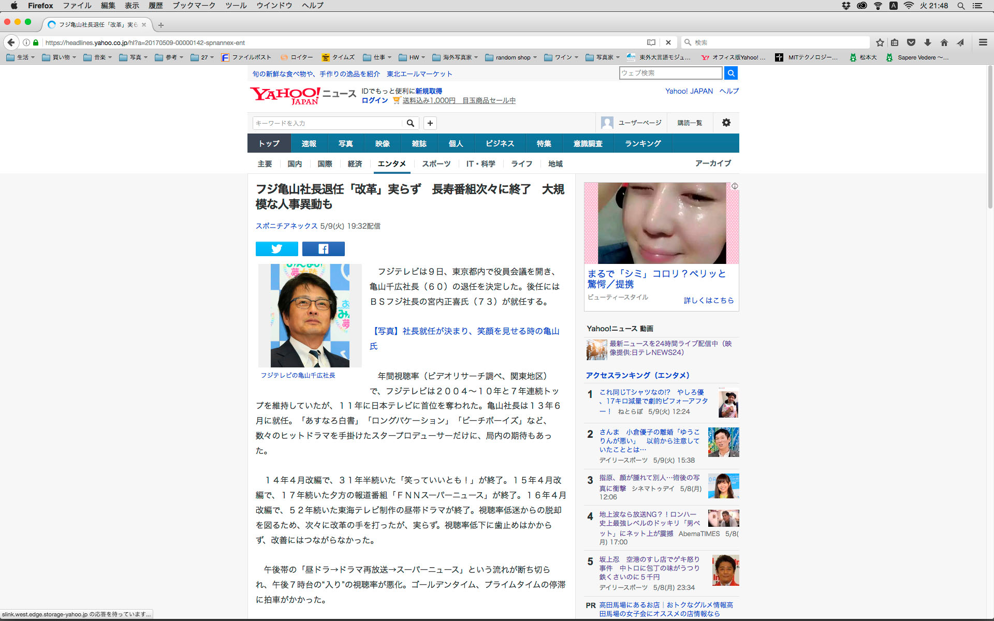Expand the 生活 bookmarks folder
The width and height of the screenshot is (994, 621).
pyautogui.click(x=21, y=57)
